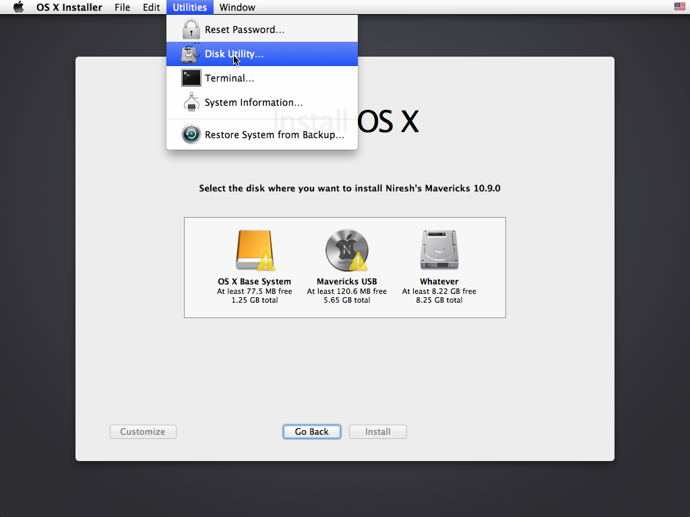
Task: Click the 'Select the disk where you want' heading
Action: click(350, 188)
